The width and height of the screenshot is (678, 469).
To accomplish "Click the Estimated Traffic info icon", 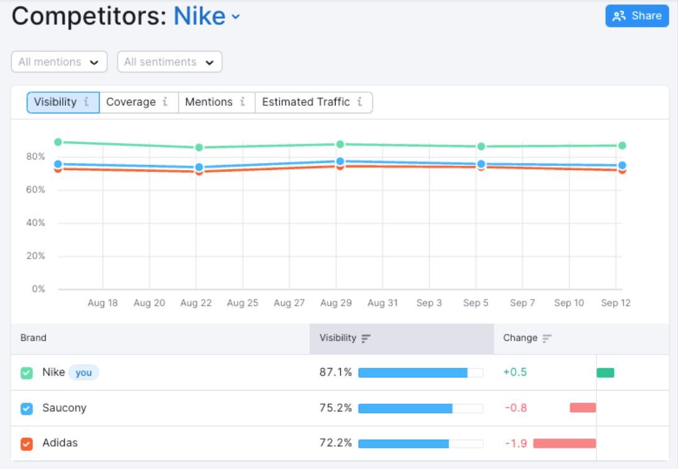I will click(360, 102).
